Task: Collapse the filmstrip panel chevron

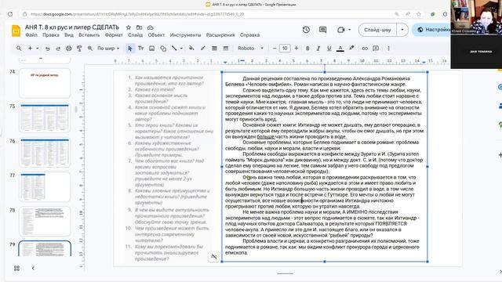Action: pyautogui.click(x=33, y=268)
